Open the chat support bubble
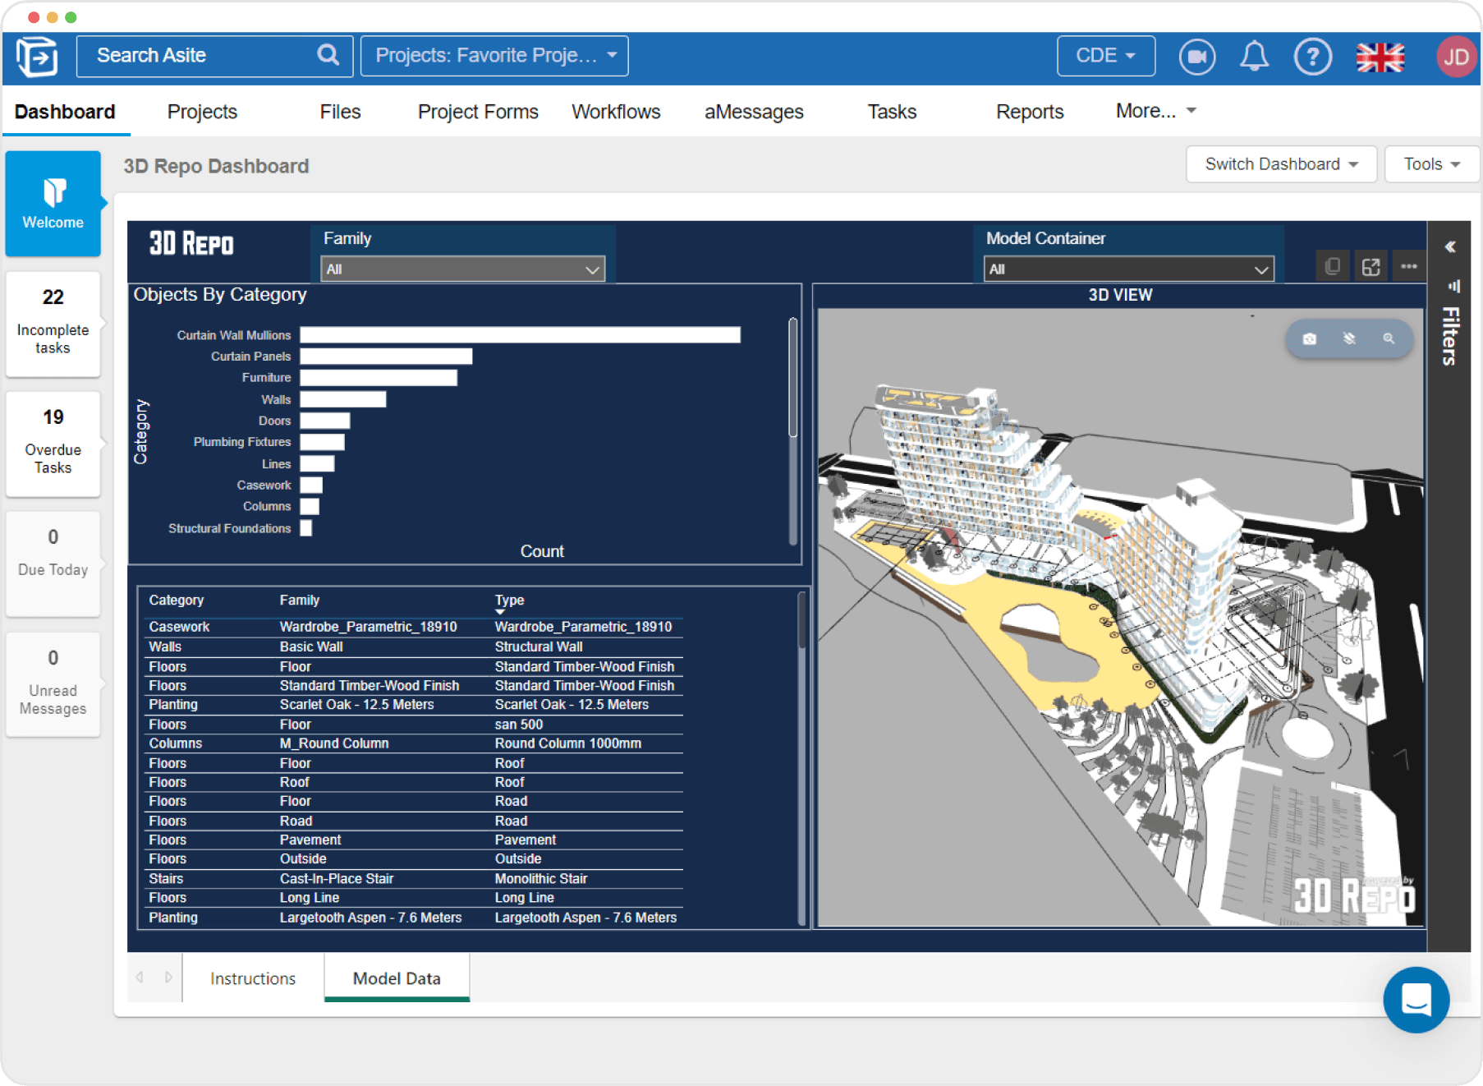The image size is (1483, 1086). (x=1416, y=1000)
